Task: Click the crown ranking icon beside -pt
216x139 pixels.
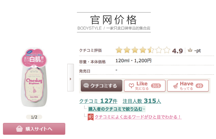Action: click(x=190, y=50)
